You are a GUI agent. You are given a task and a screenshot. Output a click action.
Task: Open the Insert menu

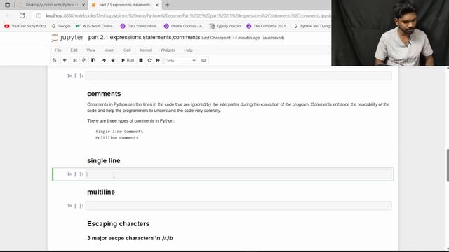109,50
